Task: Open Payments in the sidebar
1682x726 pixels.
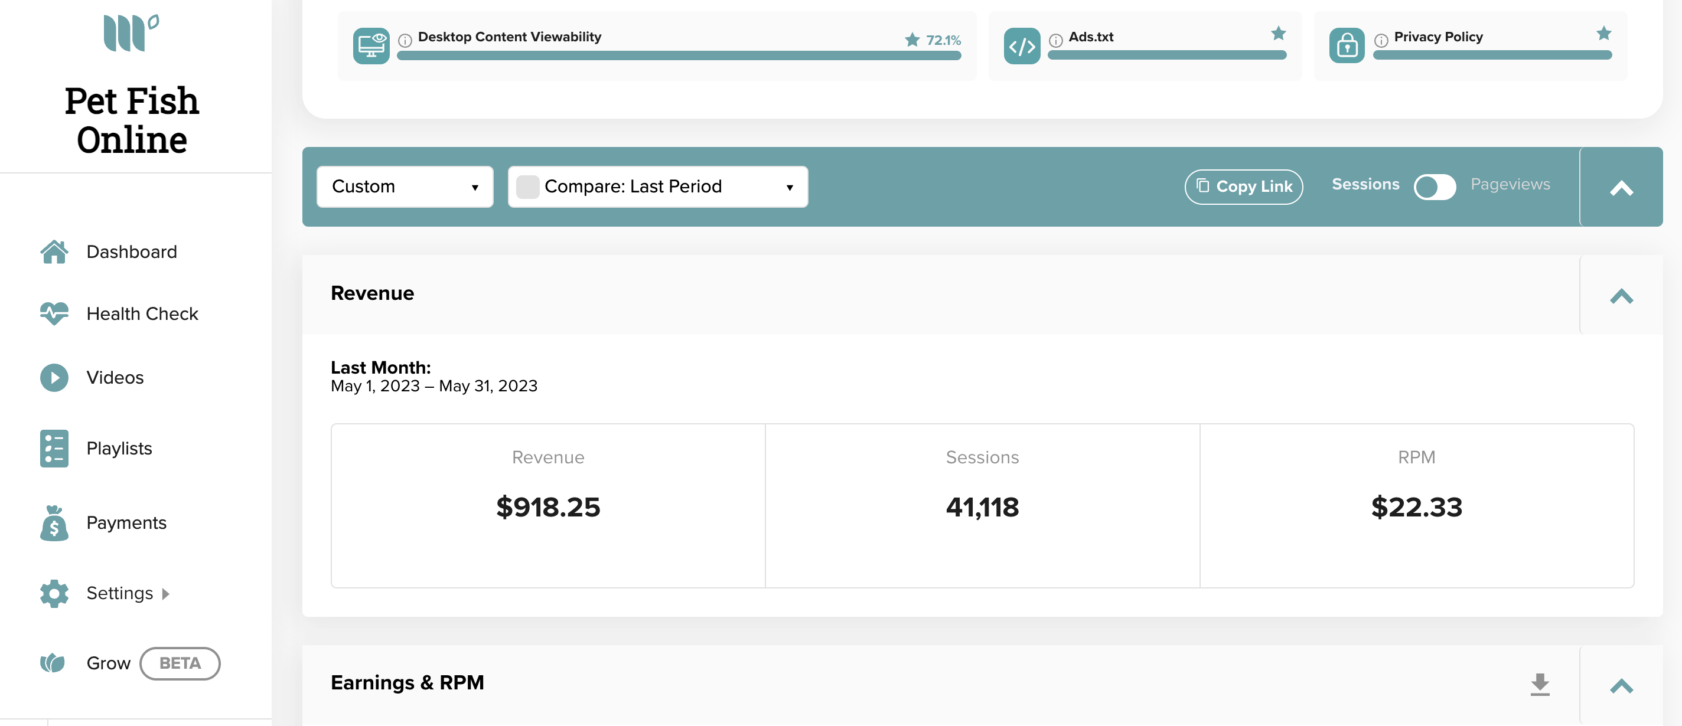Action: pos(126,523)
